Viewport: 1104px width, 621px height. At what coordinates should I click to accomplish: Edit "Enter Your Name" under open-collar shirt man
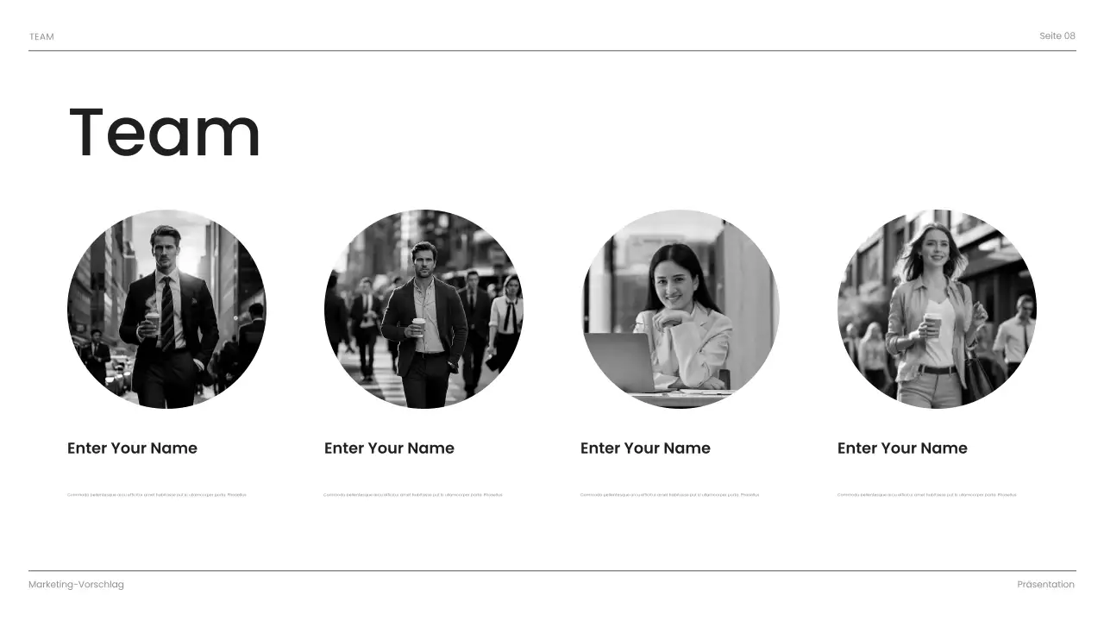point(389,448)
